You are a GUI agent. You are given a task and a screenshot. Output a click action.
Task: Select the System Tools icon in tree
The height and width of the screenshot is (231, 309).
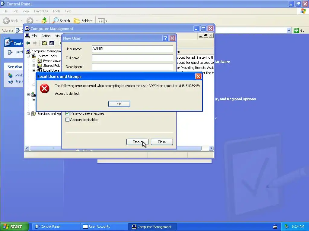point(34,56)
